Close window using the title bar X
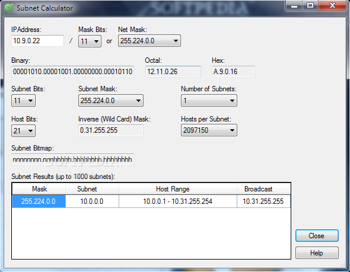Image resolution: width=350 pixels, height=272 pixels. pos(332,5)
